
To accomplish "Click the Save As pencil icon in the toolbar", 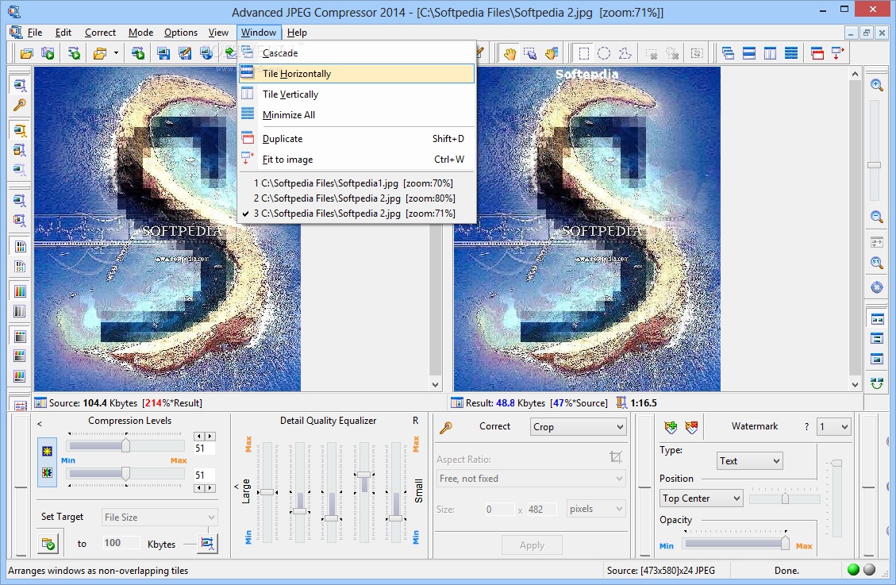I will pos(185,54).
